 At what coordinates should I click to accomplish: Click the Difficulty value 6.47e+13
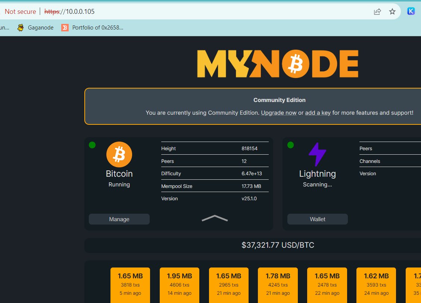pyautogui.click(x=252, y=174)
